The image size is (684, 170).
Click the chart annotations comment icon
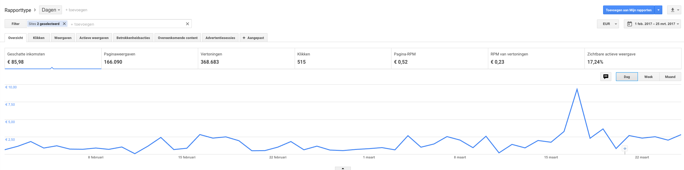coord(606,76)
